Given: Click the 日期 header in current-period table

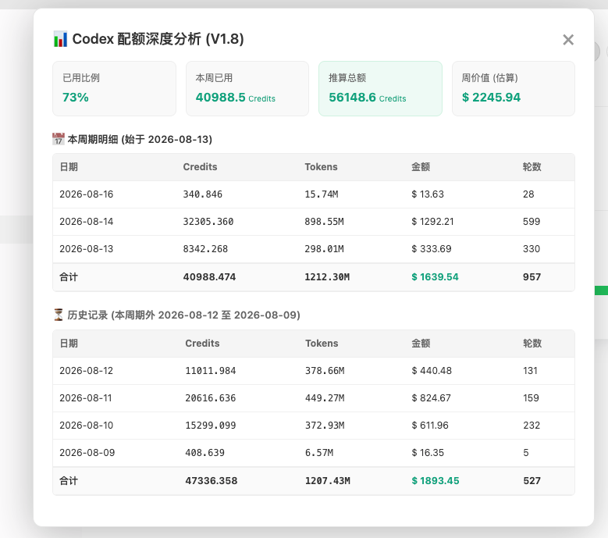Looking at the screenshot, I should click(69, 167).
